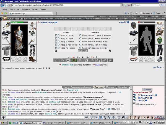The image size is (166, 125).
Task: Open 'Инвентарь' in game submenu
Action: click(x=104, y=19)
